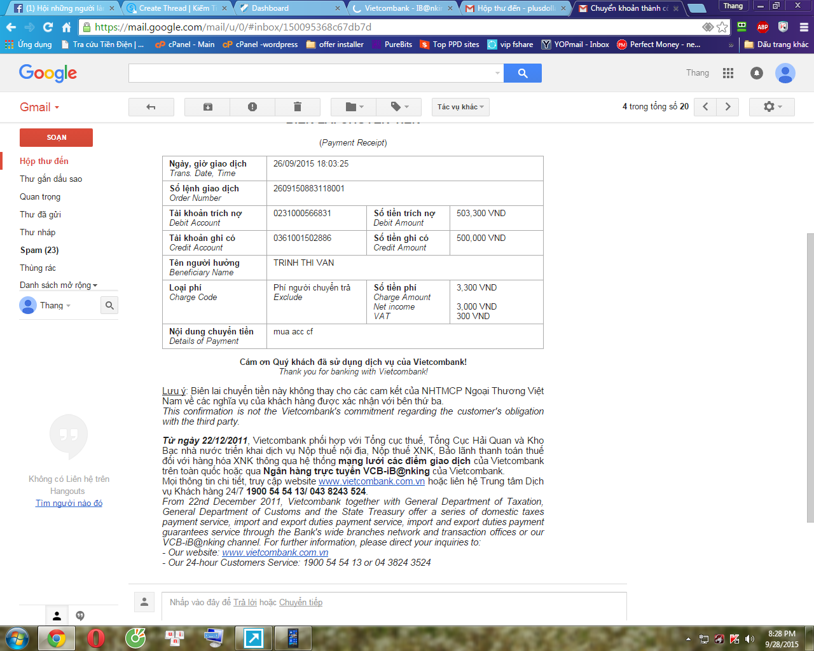Show hidden system tray icons

[688, 639]
